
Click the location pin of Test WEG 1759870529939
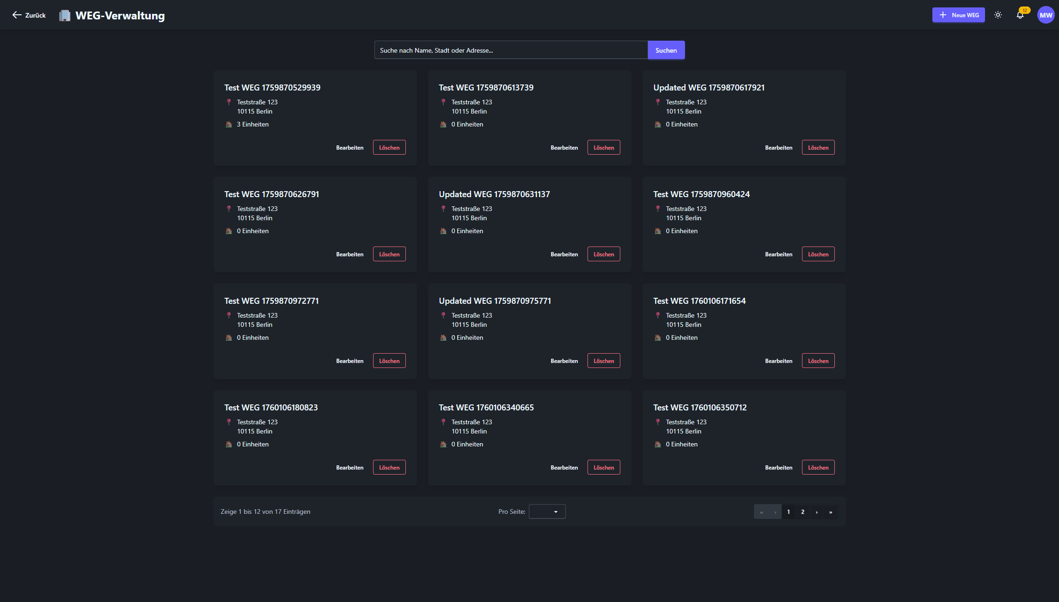pos(229,102)
